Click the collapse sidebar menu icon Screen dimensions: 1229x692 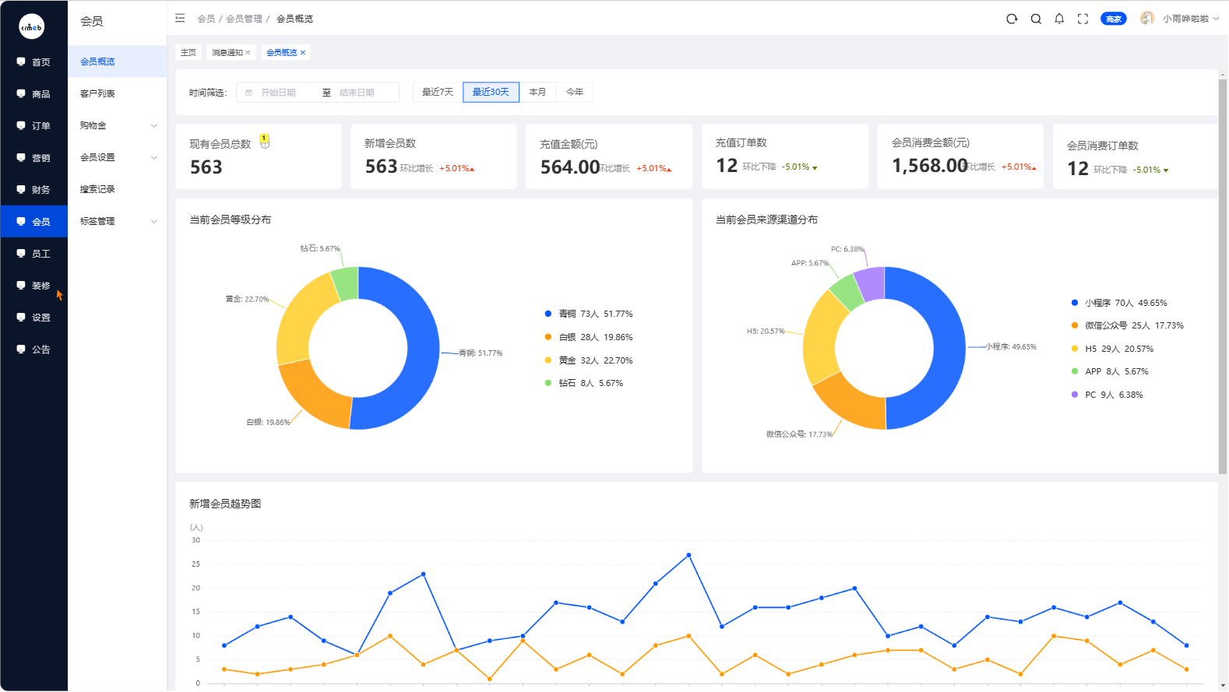click(180, 18)
